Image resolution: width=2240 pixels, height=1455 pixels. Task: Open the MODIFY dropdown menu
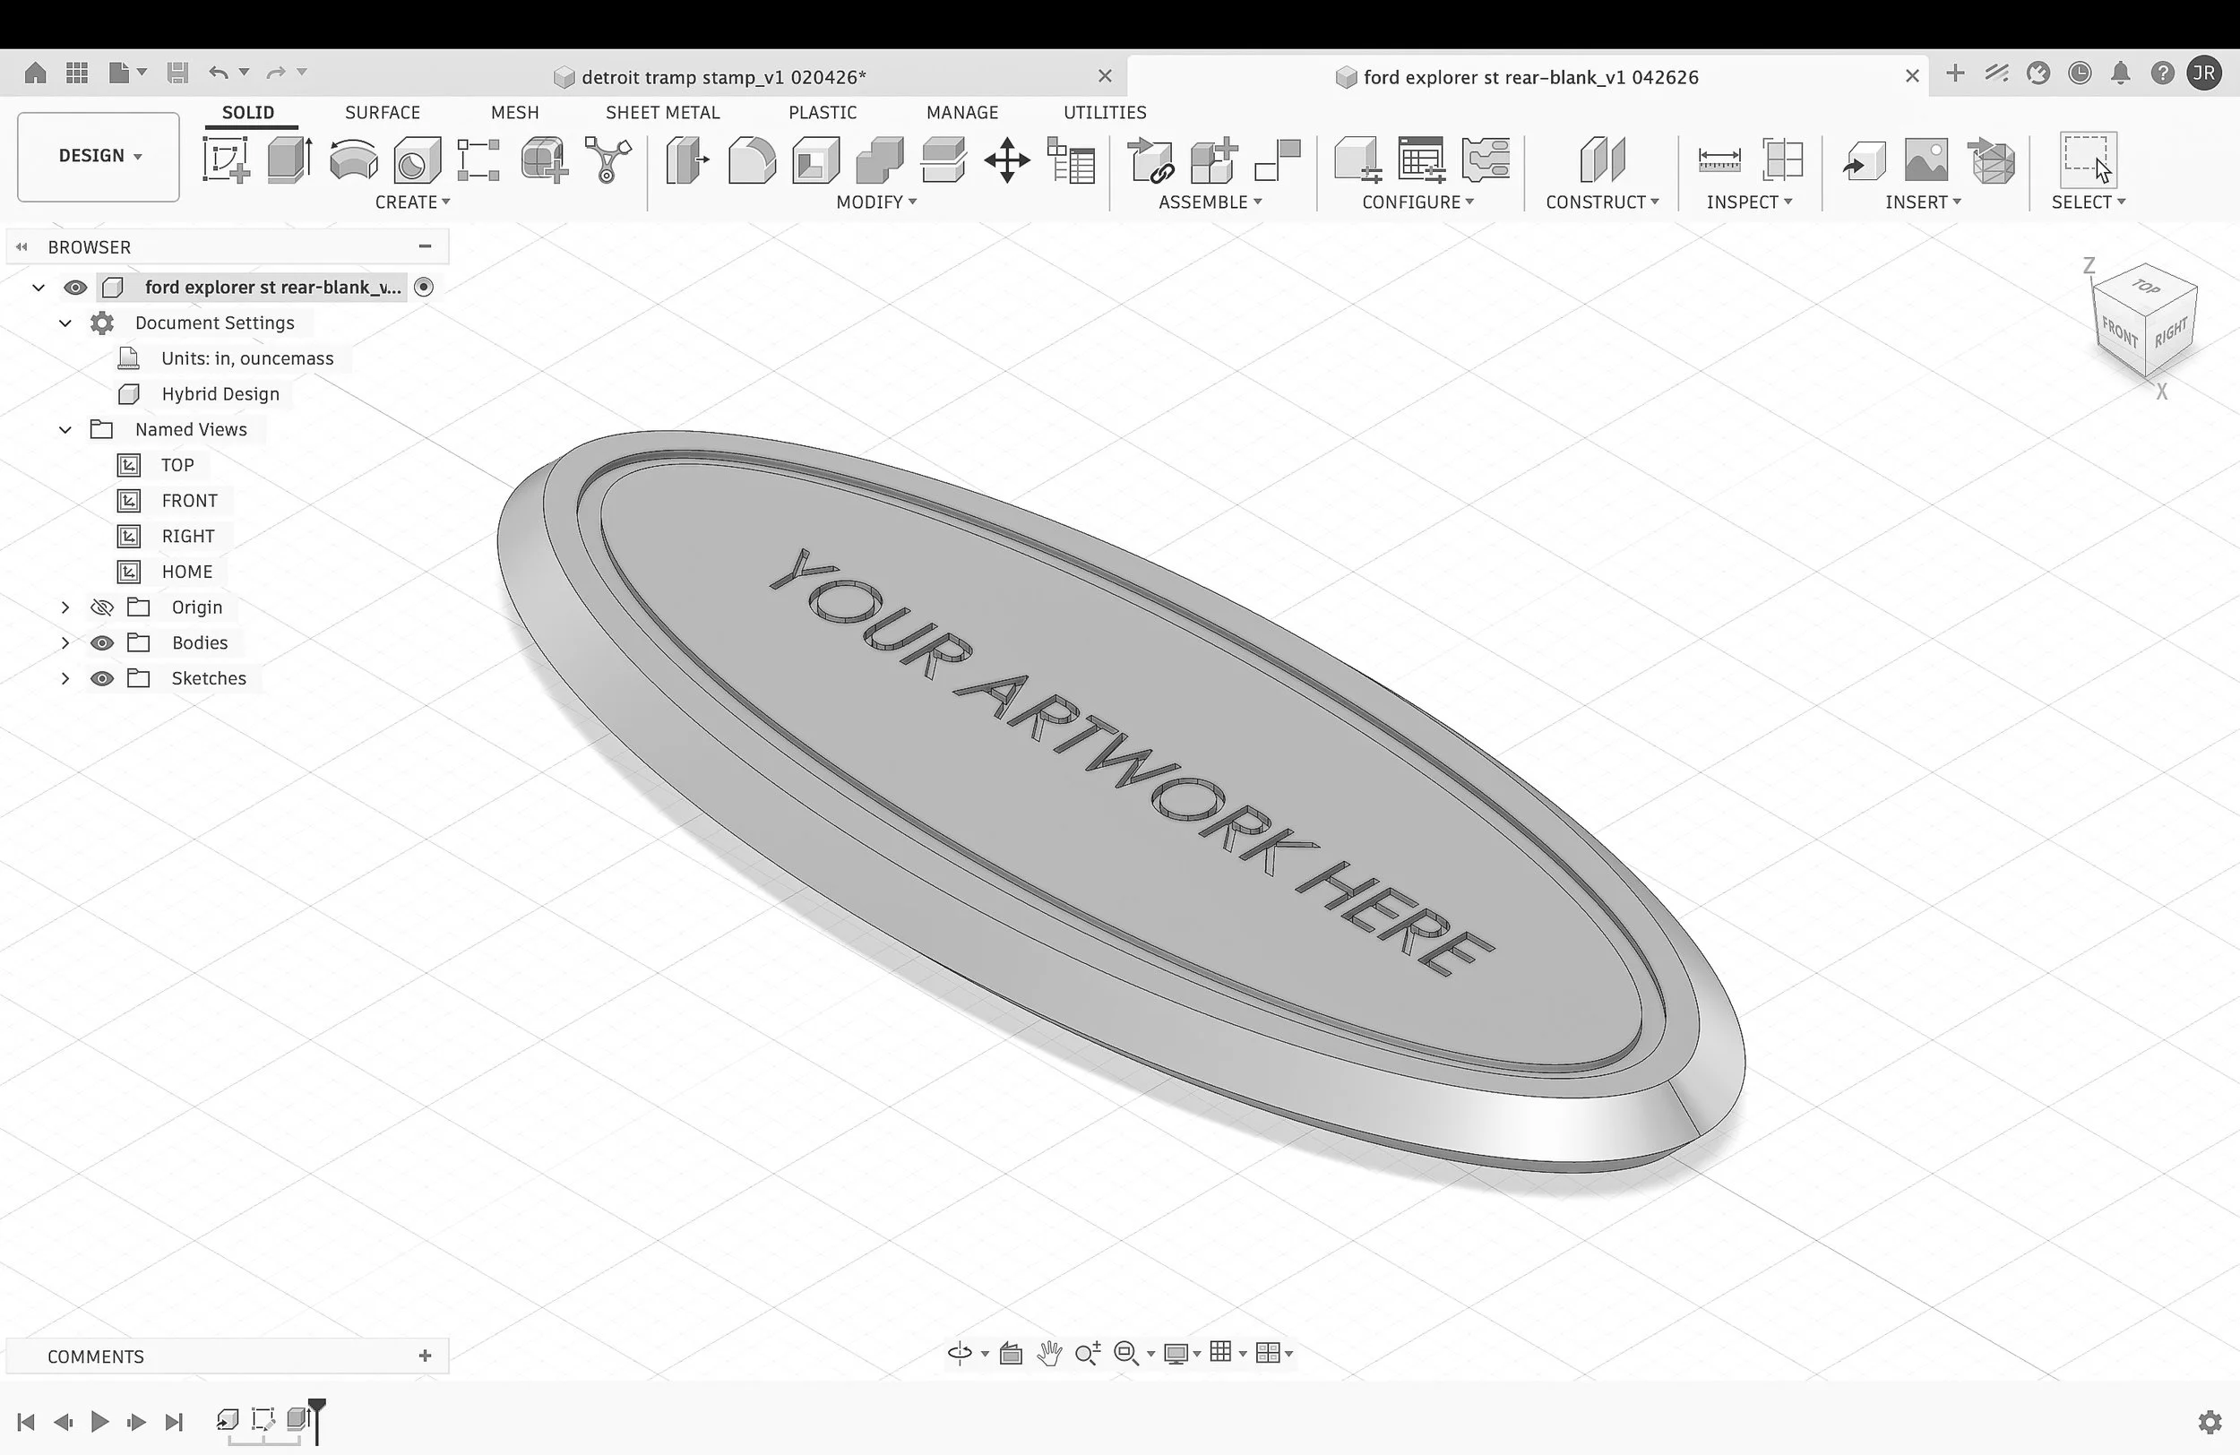876,202
